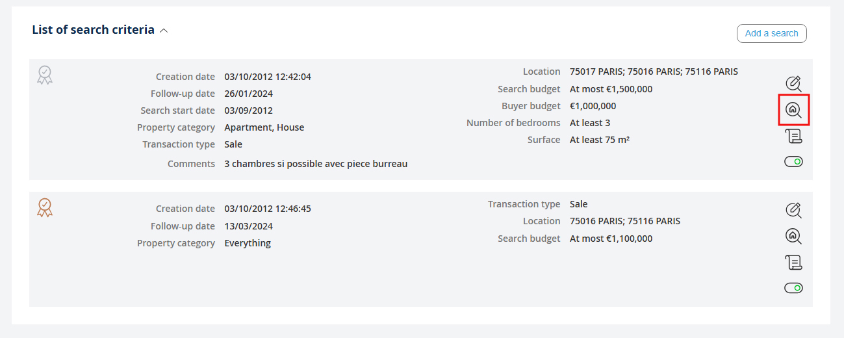Click the List of search criteria heading
The width and height of the screenshot is (844, 338).
93,30
